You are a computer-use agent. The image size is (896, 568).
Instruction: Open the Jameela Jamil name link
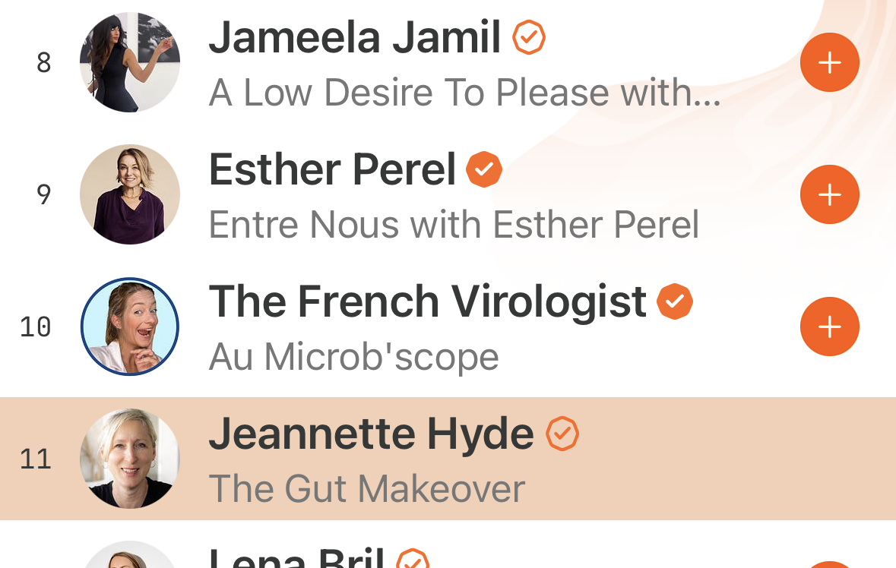point(355,37)
